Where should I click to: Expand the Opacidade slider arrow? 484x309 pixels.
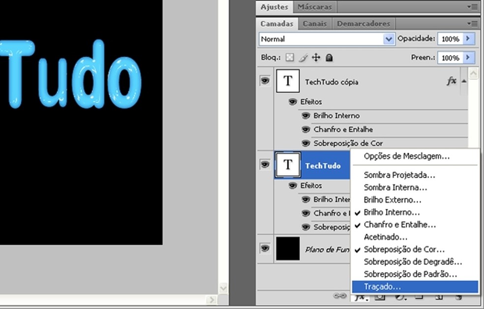coord(469,39)
